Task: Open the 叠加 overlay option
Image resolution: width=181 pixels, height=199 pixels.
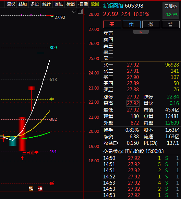Action: coord(23,4)
